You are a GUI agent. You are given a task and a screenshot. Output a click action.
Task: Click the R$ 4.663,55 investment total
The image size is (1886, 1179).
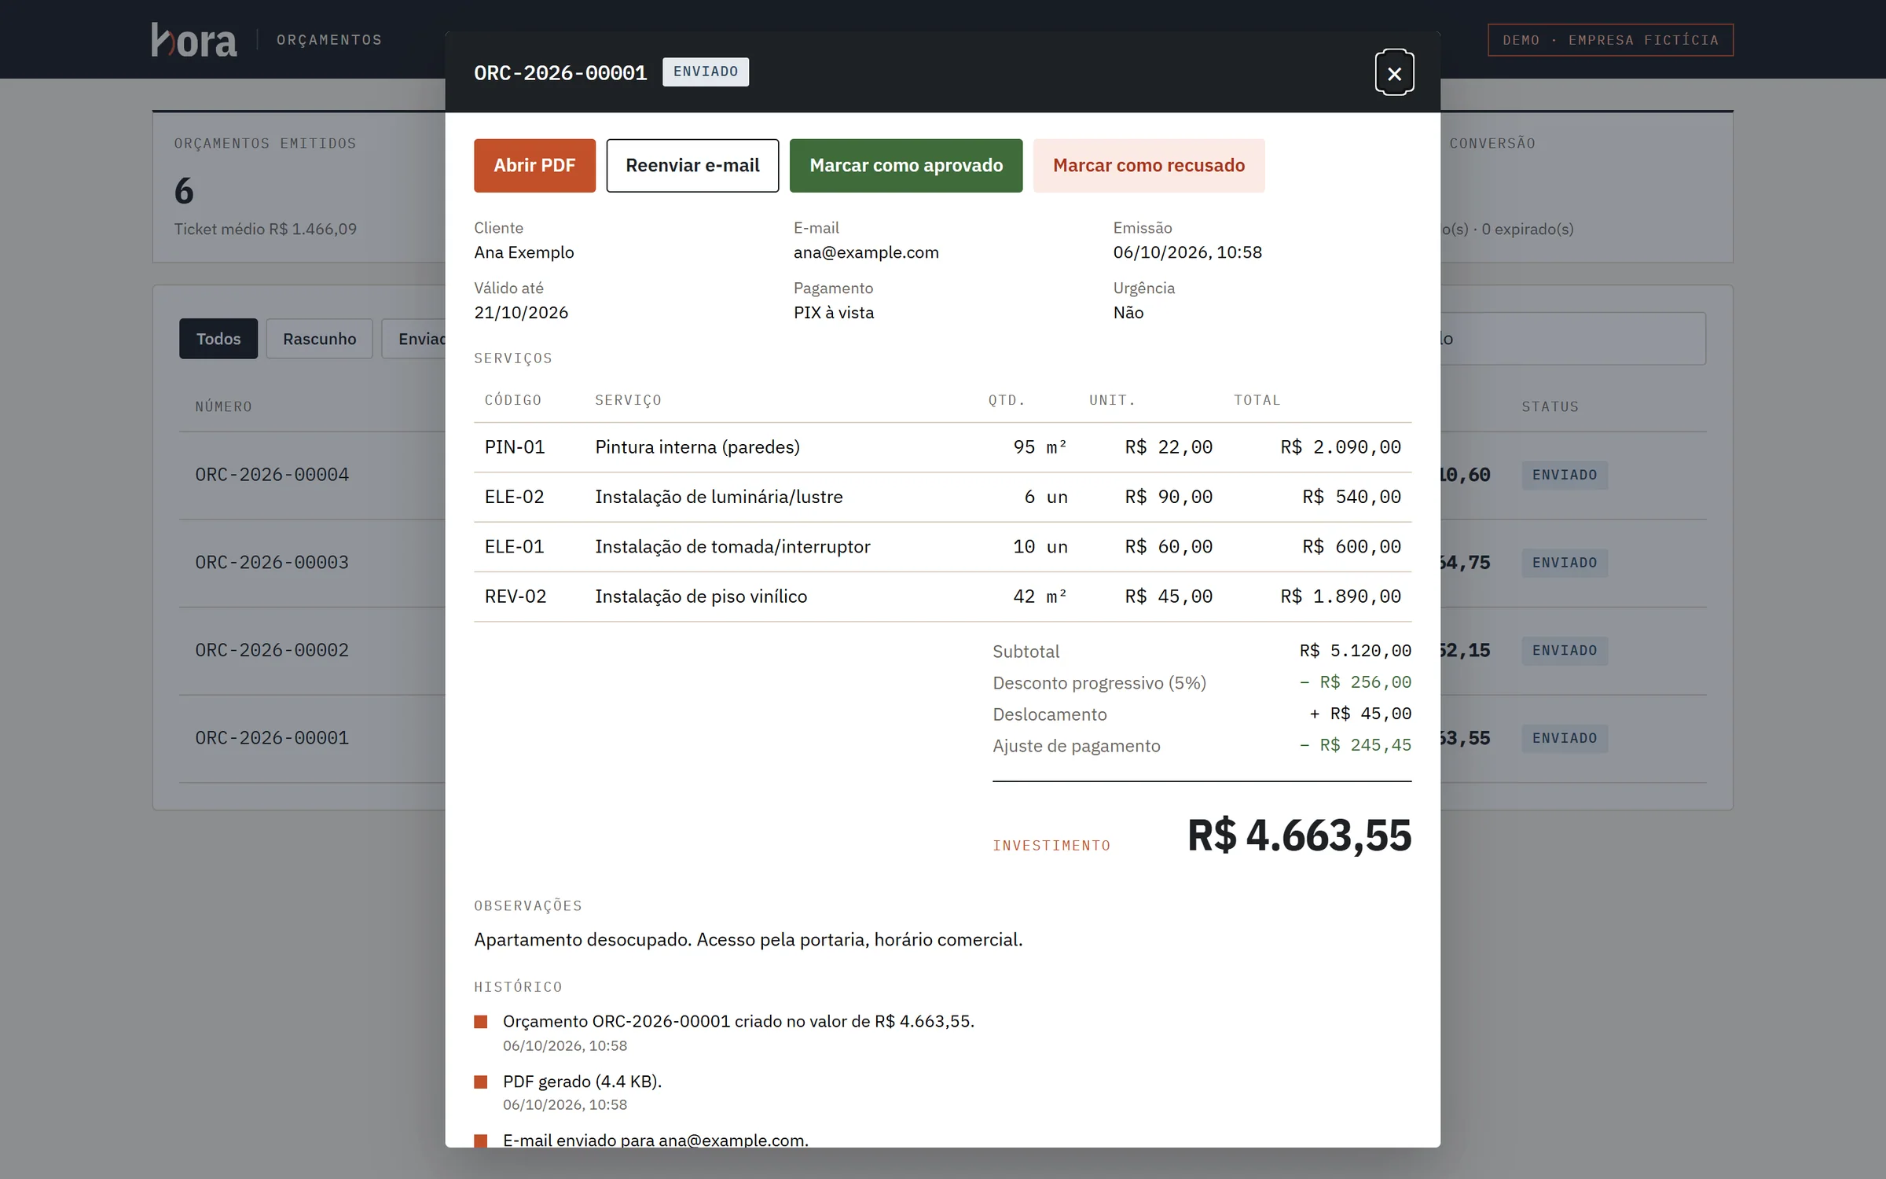[x=1299, y=835]
